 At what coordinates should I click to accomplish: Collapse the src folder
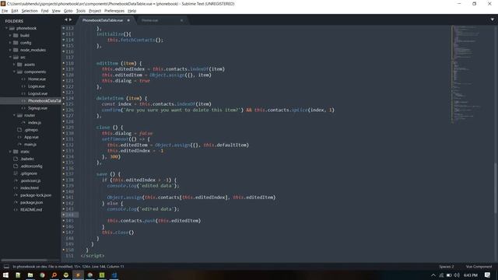(x=10, y=57)
